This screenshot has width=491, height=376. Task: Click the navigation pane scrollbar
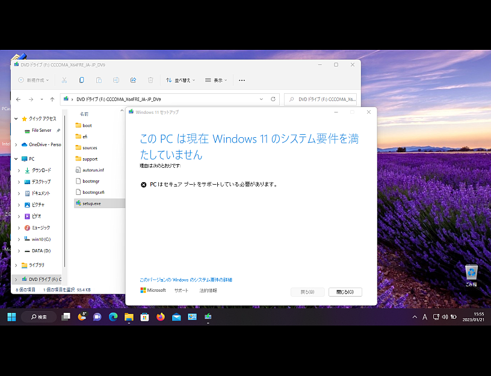[x=64, y=191]
